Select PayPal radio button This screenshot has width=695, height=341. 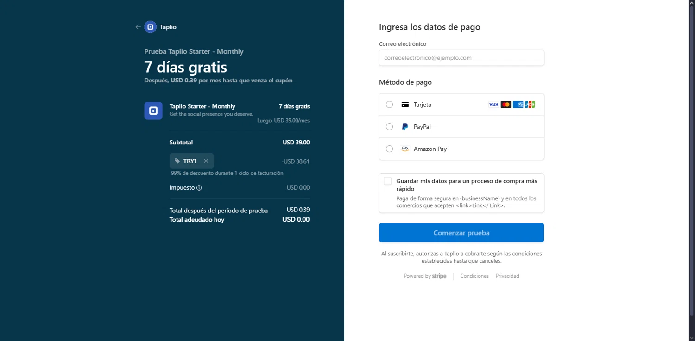pyautogui.click(x=389, y=127)
